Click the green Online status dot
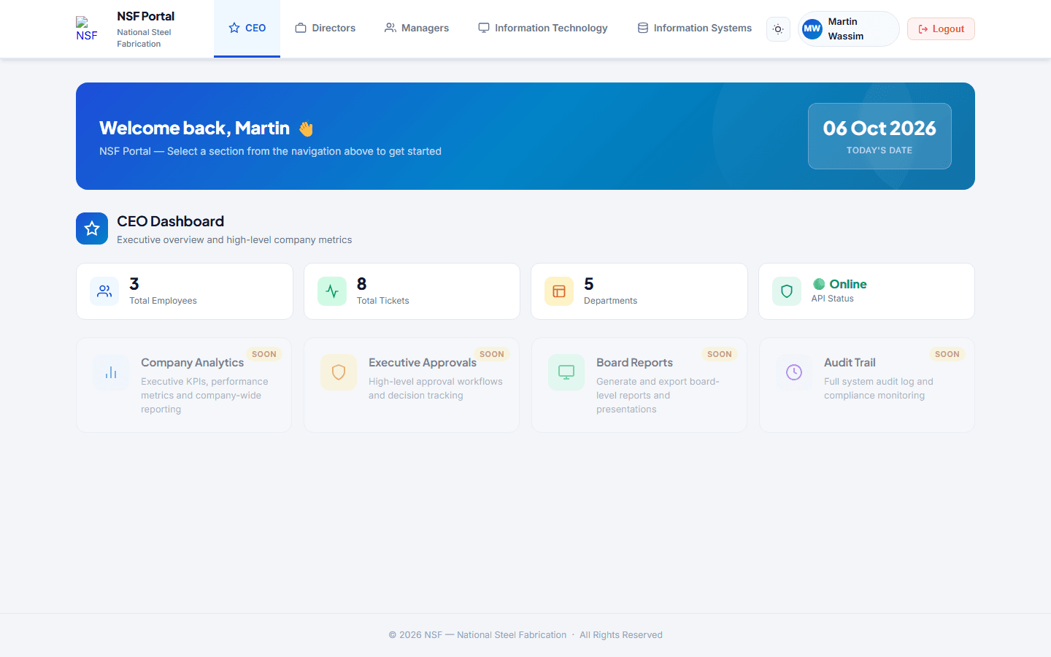 [819, 284]
